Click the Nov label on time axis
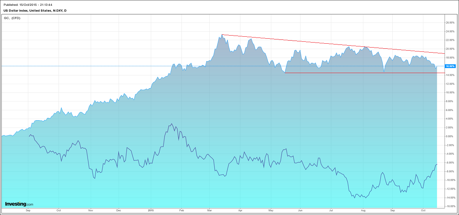Image resolution: width=459 pixels, height=215 pixels. pyautogui.click(x=91, y=210)
